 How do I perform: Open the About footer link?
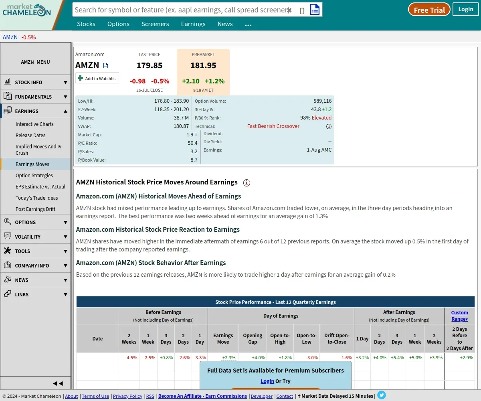[x=71, y=396]
